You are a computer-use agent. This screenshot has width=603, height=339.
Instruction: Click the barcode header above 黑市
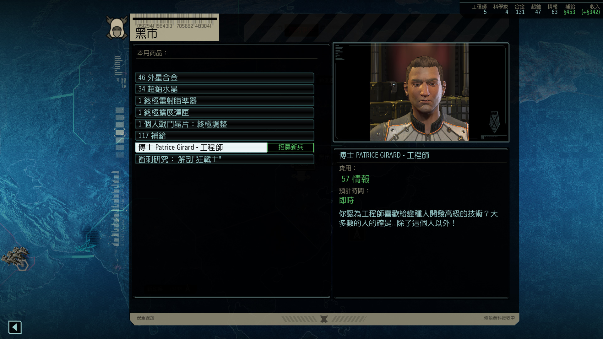pos(175,21)
